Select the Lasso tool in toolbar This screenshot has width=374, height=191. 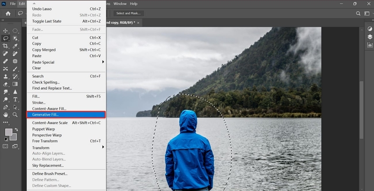(6, 38)
